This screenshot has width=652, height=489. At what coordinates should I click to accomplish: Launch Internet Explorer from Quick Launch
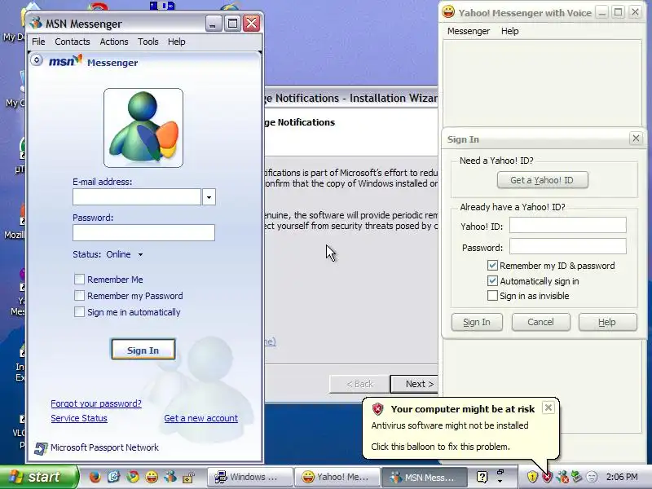pos(113,477)
